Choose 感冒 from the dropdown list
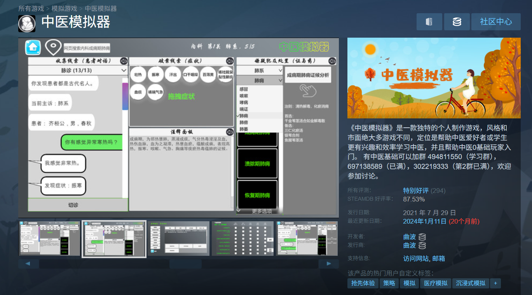The height and width of the screenshot is (295, 532). tap(260, 89)
